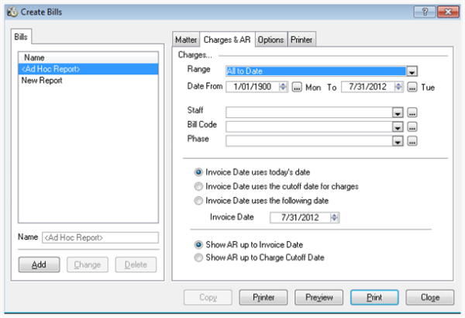
Task: Expand the Range dropdown arrow
Action: click(x=412, y=71)
